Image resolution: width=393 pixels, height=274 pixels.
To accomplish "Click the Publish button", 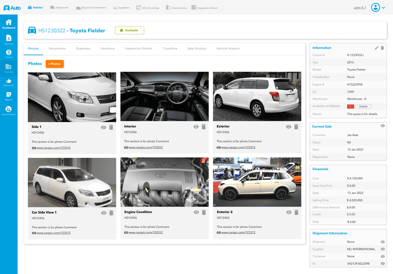I will coord(363,107).
